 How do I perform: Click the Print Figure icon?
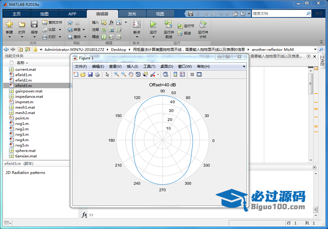pyautogui.click(x=97, y=74)
